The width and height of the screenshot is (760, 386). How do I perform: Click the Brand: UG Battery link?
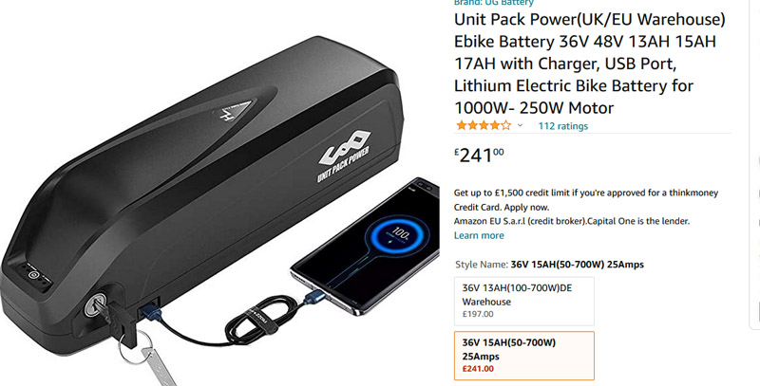coord(493,3)
